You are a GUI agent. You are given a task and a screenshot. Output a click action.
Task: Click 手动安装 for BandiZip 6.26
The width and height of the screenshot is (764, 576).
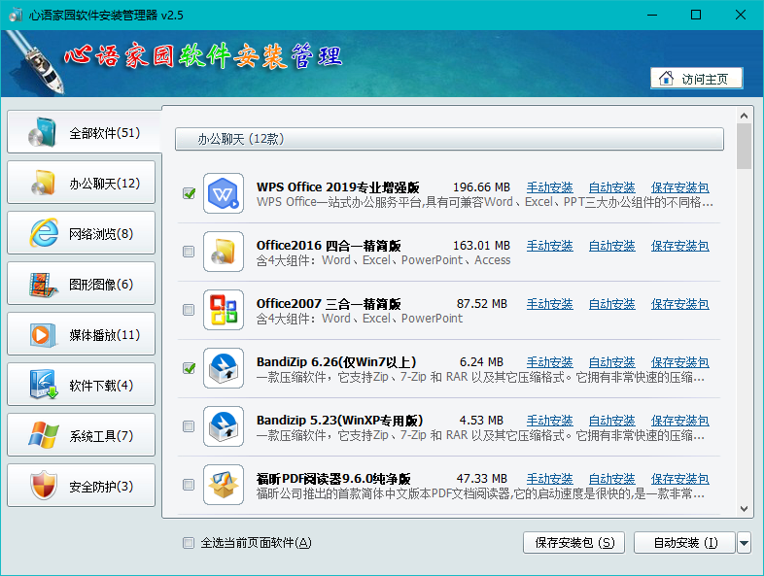549,362
